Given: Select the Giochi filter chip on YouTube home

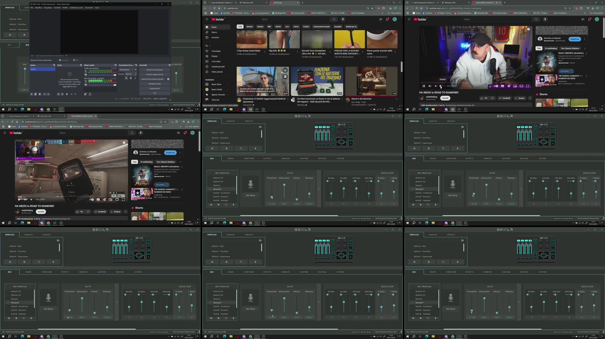Looking at the screenshot, I should [278, 26].
